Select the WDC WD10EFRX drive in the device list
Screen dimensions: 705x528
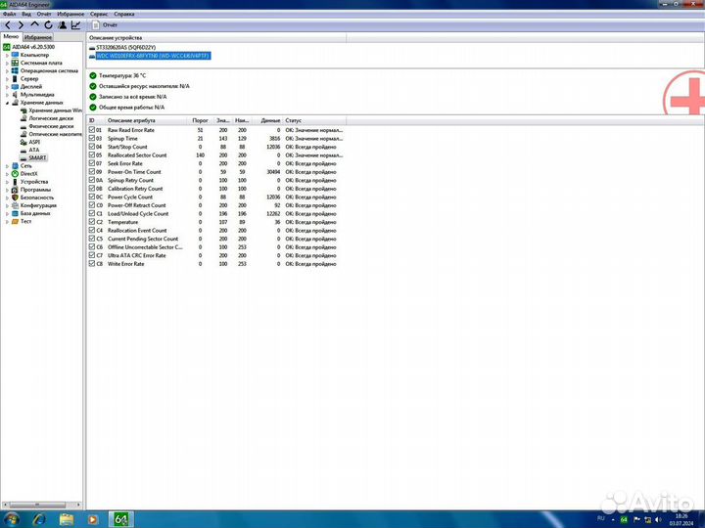(153, 56)
